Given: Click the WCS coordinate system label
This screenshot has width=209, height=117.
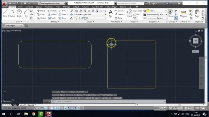Looking at the screenshot, I should point(195,51).
